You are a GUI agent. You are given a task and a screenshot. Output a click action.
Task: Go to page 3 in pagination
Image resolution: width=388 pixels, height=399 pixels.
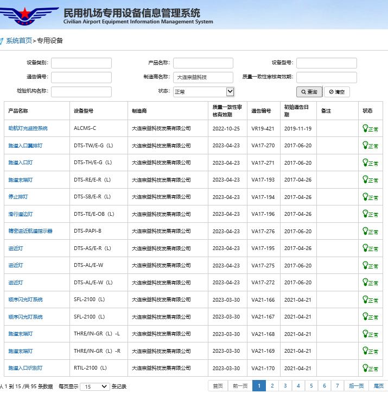pyautogui.click(x=285, y=386)
